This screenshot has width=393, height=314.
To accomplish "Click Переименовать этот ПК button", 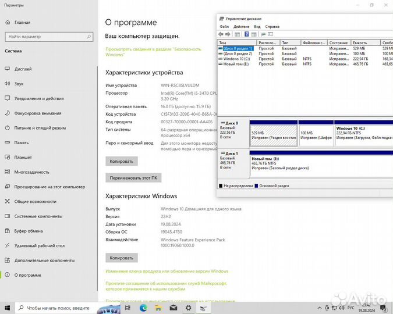I will [133, 178].
